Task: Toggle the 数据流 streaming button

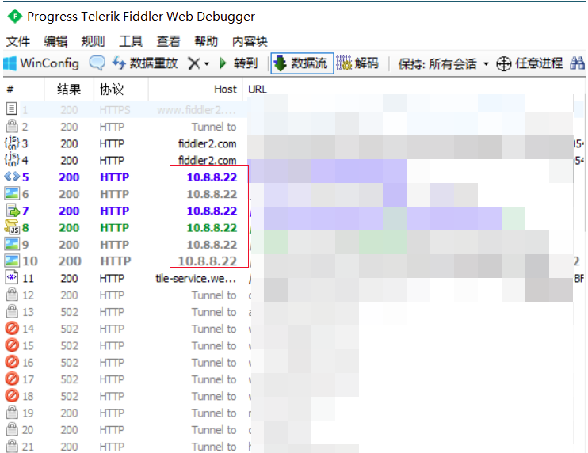Action: coord(302,63)
